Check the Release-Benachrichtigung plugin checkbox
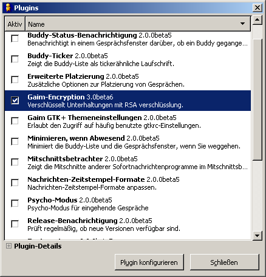The image size is (266, 277). [15, 224]
